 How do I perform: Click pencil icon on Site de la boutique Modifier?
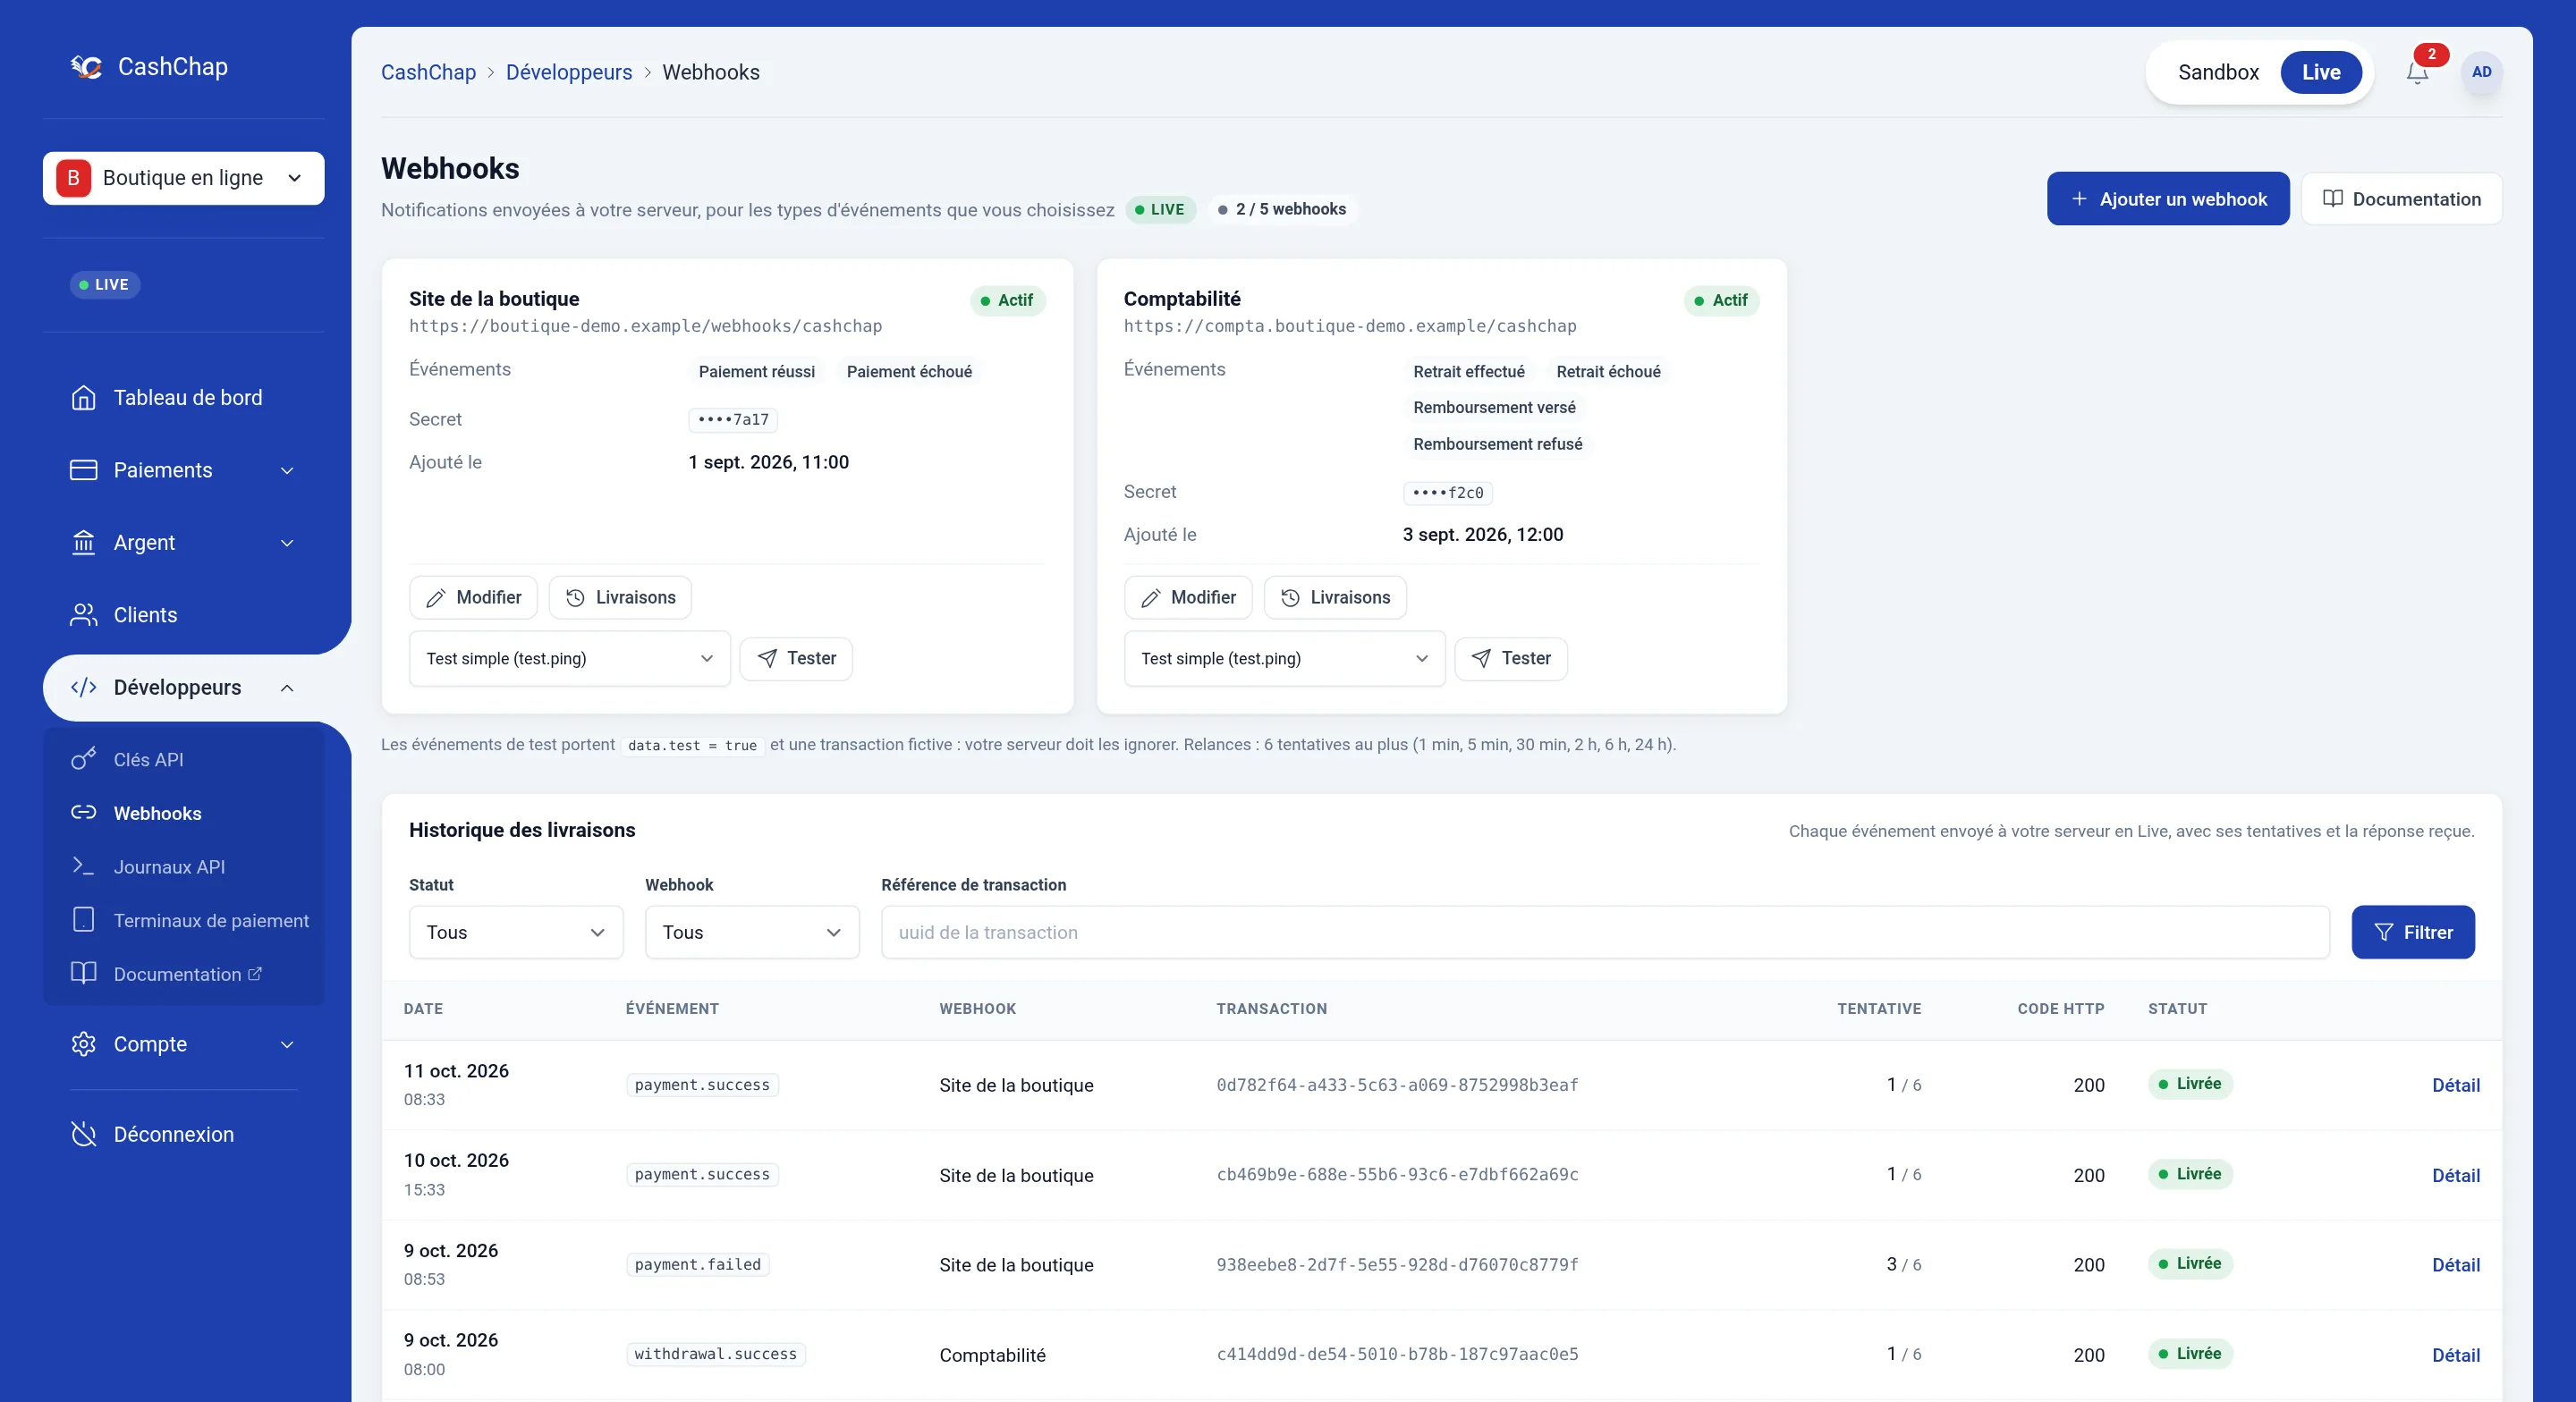point(435,598)
